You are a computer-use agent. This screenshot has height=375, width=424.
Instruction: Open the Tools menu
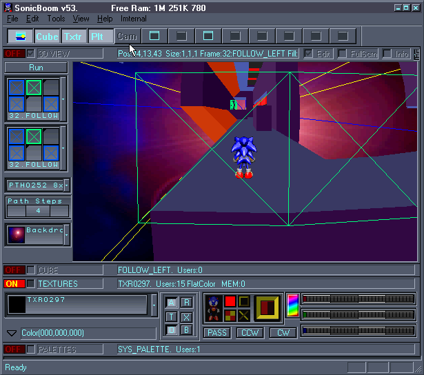[x=56, y=19]
